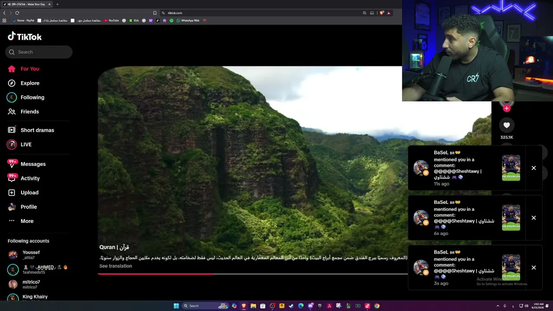553x311 pixels.
Task: Go back in the browser
Action: click(4, 13)
